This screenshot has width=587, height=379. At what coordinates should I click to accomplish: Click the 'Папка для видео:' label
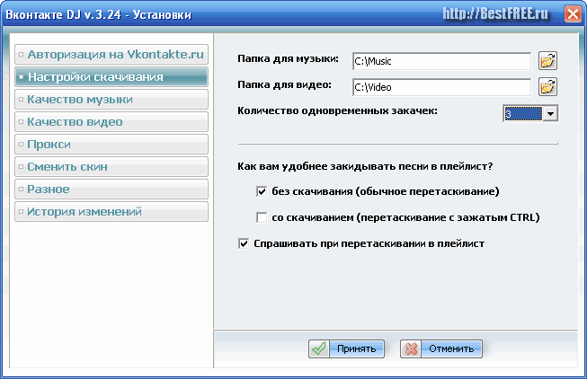[x=285, y=85]
